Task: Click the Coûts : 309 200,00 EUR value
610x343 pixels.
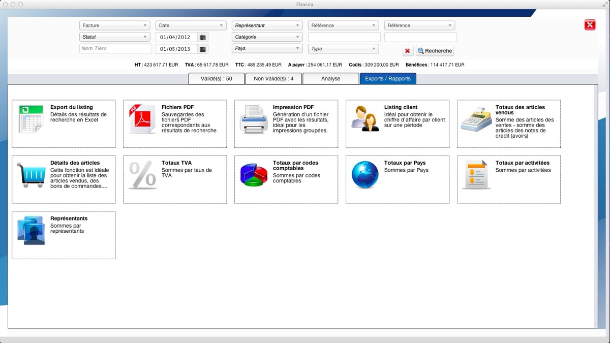Action: pos(374,65)
